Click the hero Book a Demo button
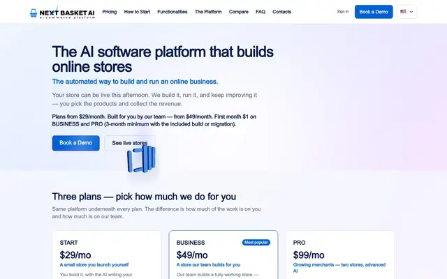 [76, 143]
